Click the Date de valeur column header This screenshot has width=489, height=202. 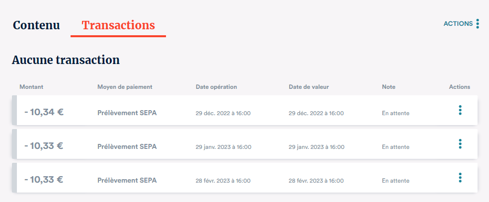(x=309, y=87)
